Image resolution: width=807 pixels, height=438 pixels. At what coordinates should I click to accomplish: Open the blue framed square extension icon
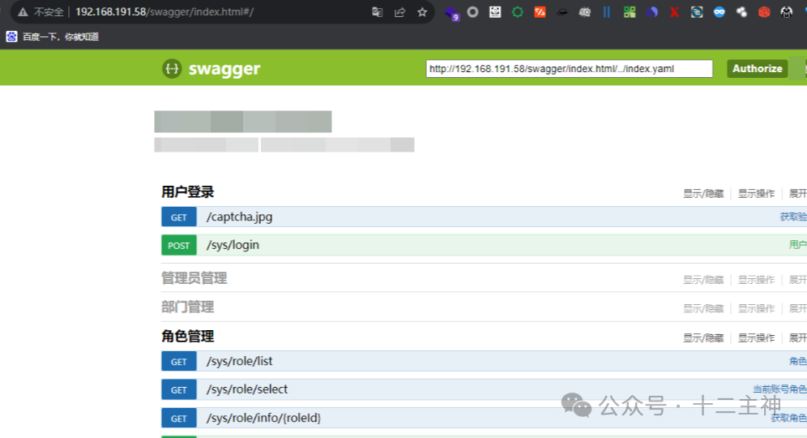click(x=697, y=12)
